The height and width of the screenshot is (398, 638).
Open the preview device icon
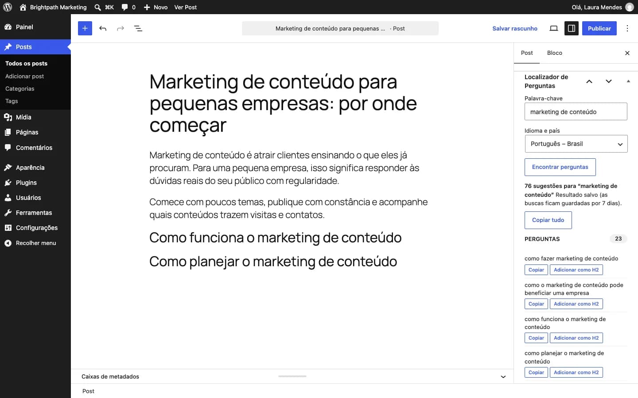tap(554, 28)
